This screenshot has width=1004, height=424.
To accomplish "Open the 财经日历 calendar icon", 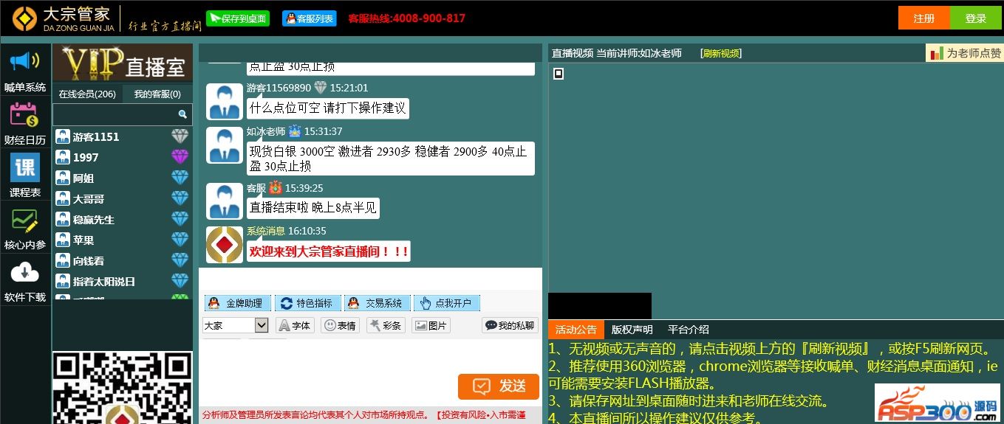I will pyautogui.click(x=24, y=116).
